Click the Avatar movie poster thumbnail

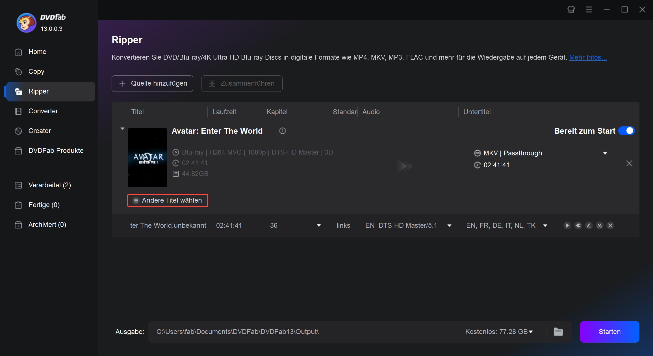(x=147, y=158)
